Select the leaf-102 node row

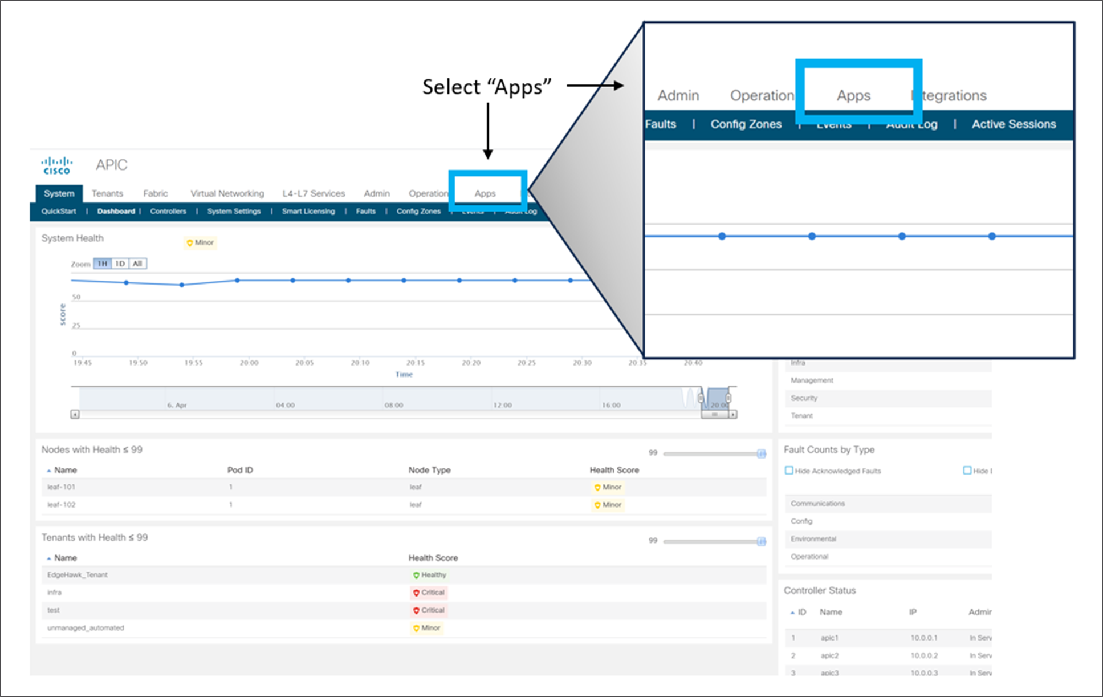[404, 505]
